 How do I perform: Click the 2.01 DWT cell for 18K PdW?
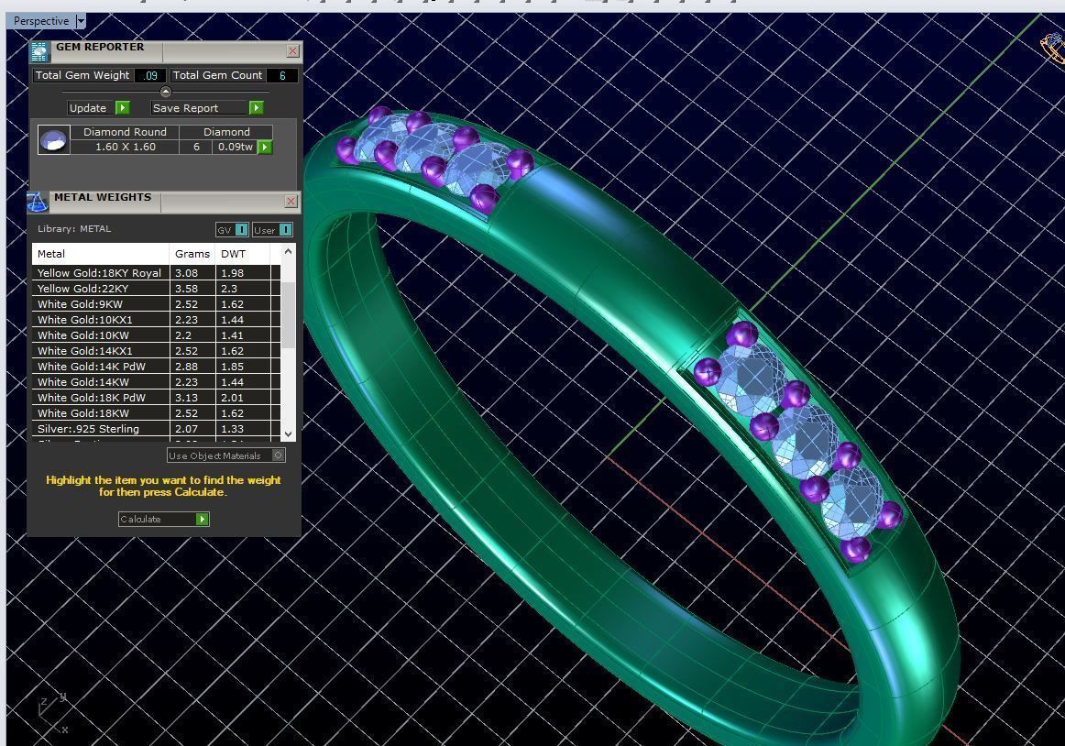243,398
